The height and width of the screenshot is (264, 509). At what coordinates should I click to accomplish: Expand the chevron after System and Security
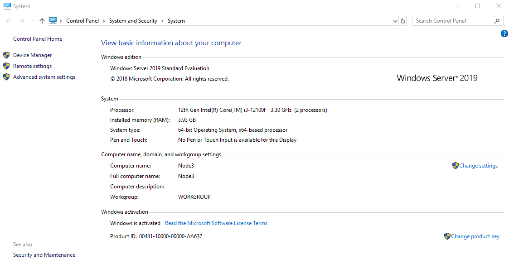coord(162,20)
